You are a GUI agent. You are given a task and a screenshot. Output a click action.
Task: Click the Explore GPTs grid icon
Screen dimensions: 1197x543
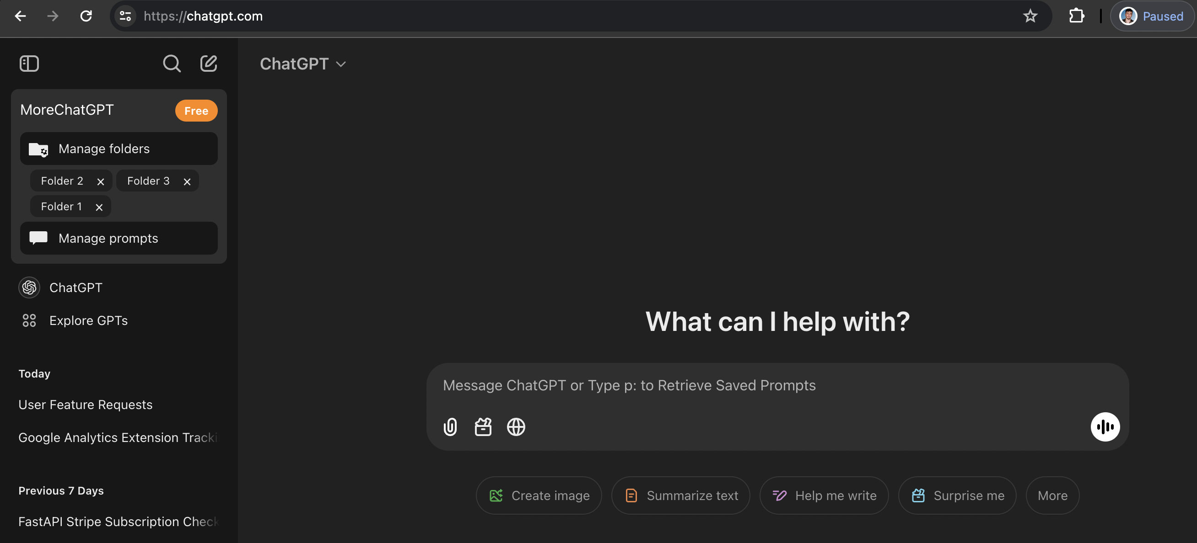click(x=29, y=321)
